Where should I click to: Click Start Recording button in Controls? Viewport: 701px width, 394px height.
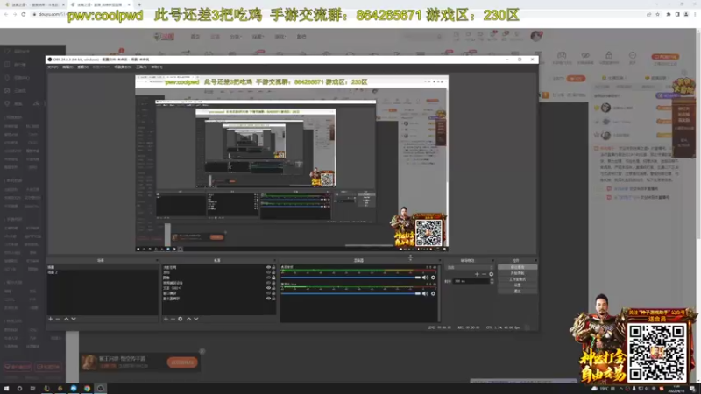(x=517, y=273)
